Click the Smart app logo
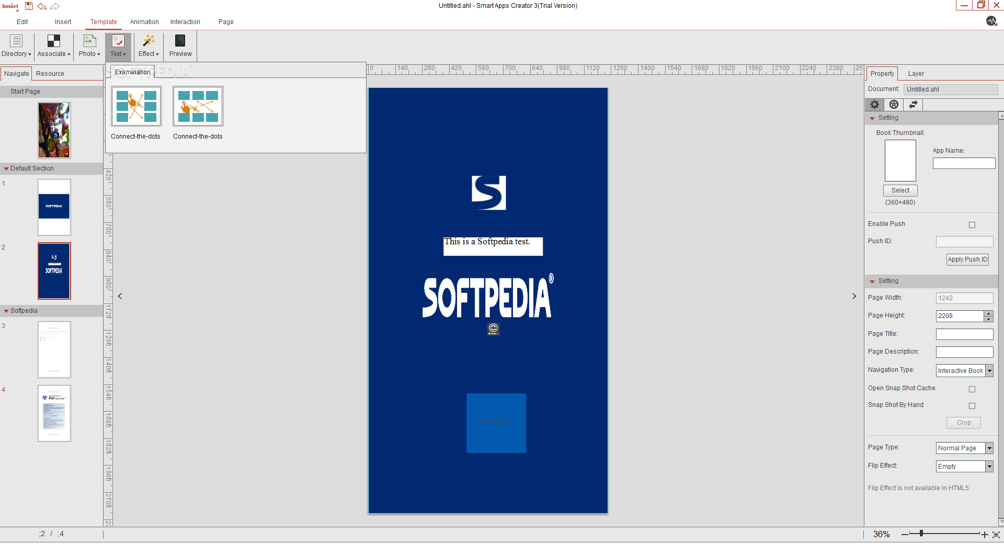Viewport: 1004px width, 544px height. [10, 6]
